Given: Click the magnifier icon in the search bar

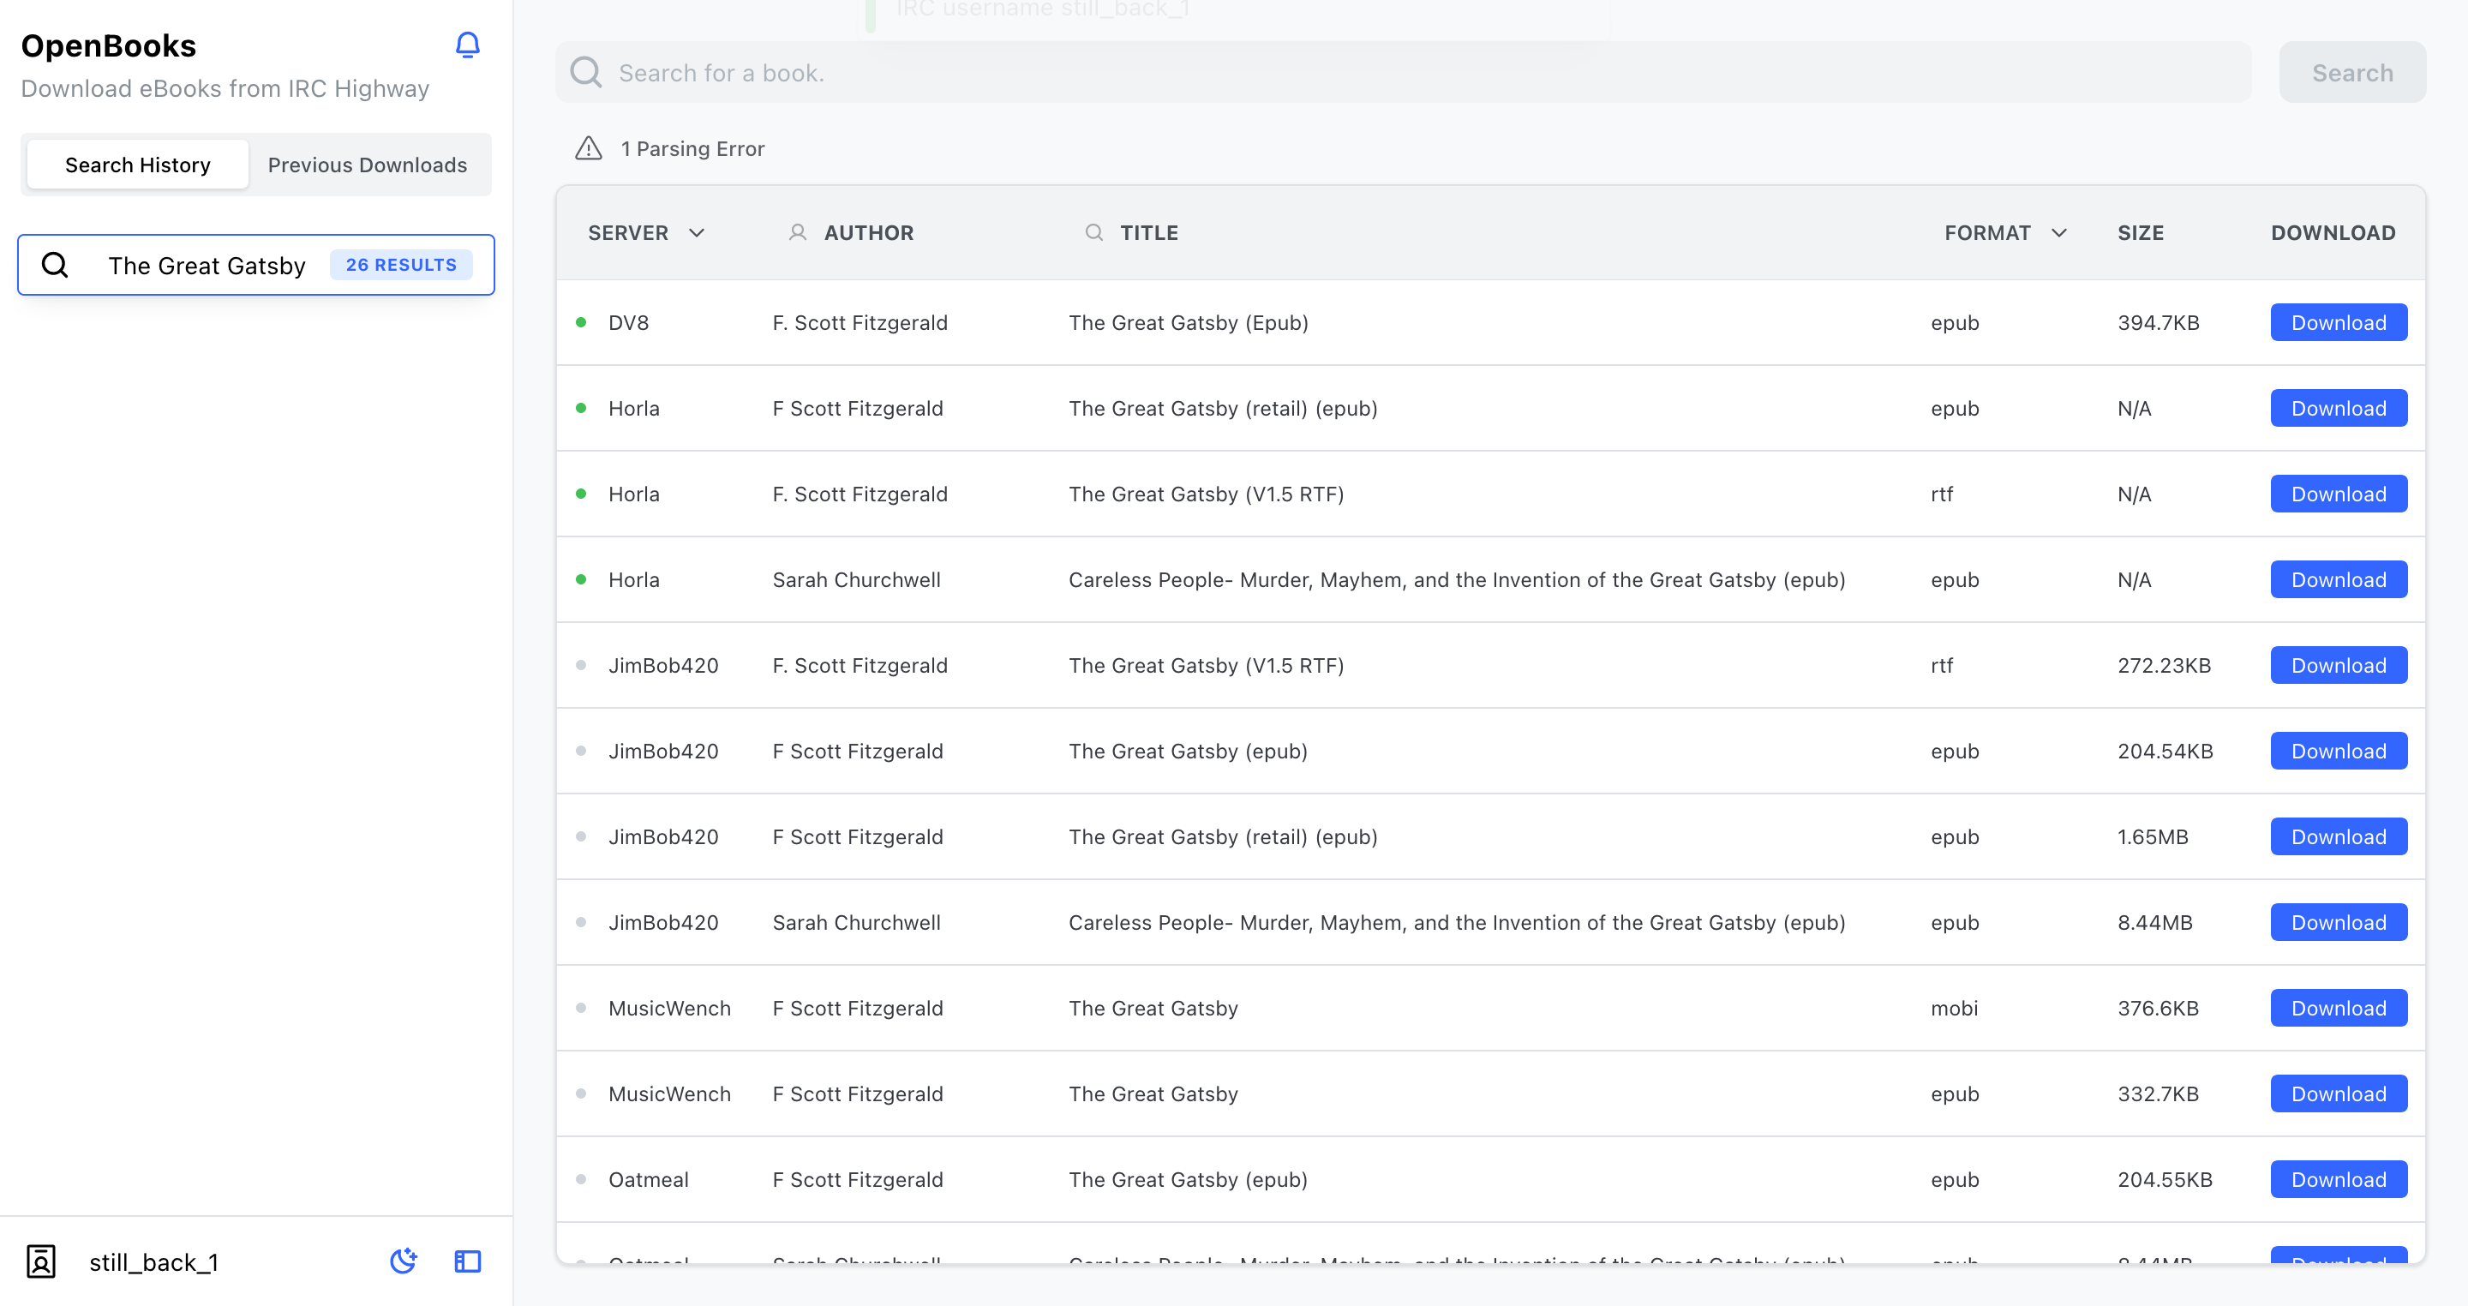Looking at the screenshot, I should 586,72.
